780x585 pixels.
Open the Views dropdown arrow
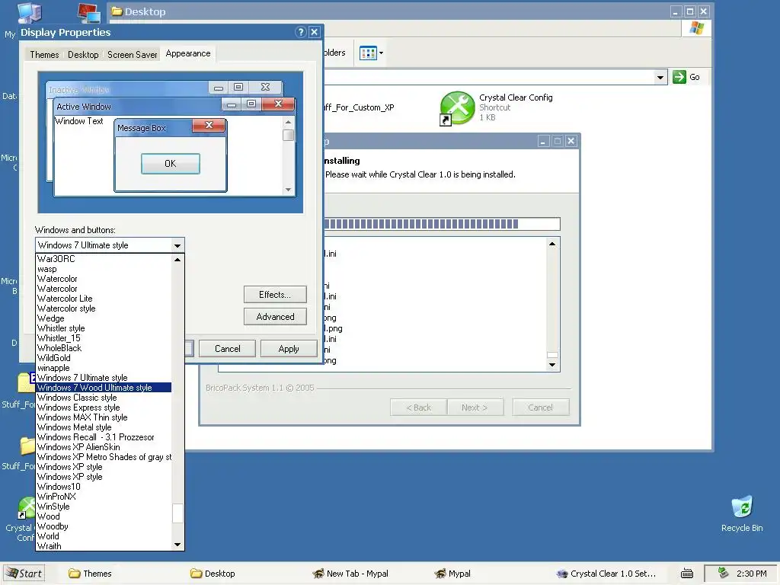381,53
